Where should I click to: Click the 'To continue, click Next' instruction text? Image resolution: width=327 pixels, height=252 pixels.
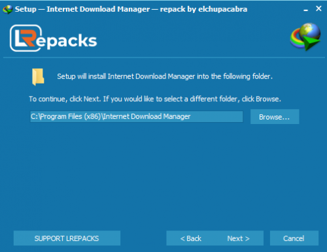point(155,99)
